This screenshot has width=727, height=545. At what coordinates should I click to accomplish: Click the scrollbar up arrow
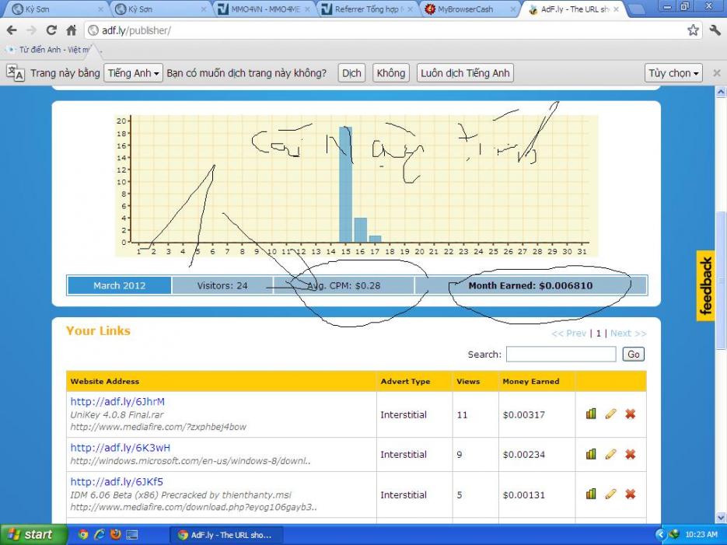(x=721, y=92)
